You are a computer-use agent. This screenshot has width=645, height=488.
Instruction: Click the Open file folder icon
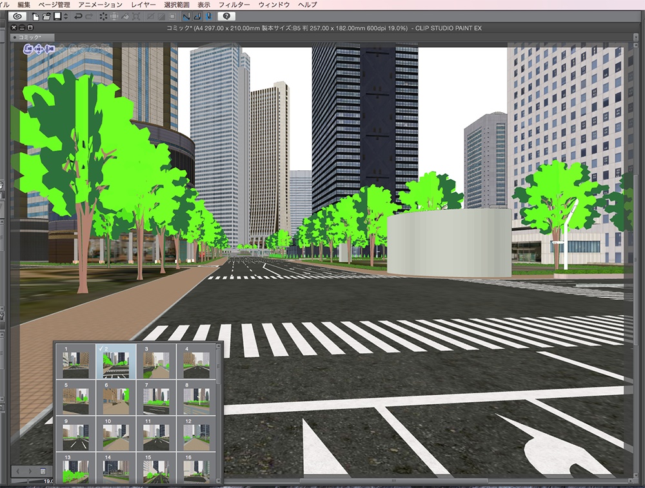(x=47, y=17)
